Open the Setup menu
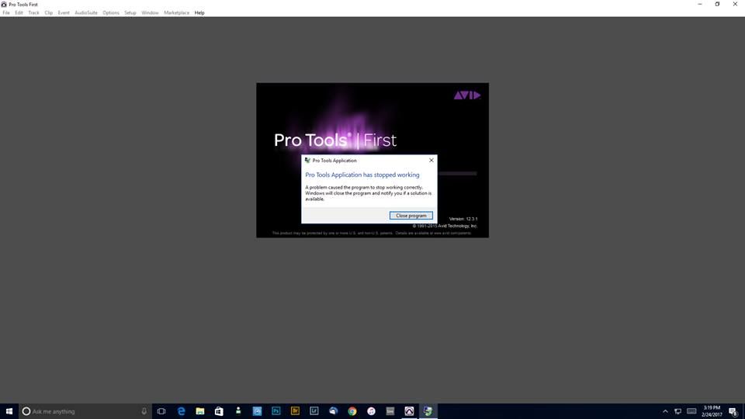745x419 pixels. click(x=130, y=13)
